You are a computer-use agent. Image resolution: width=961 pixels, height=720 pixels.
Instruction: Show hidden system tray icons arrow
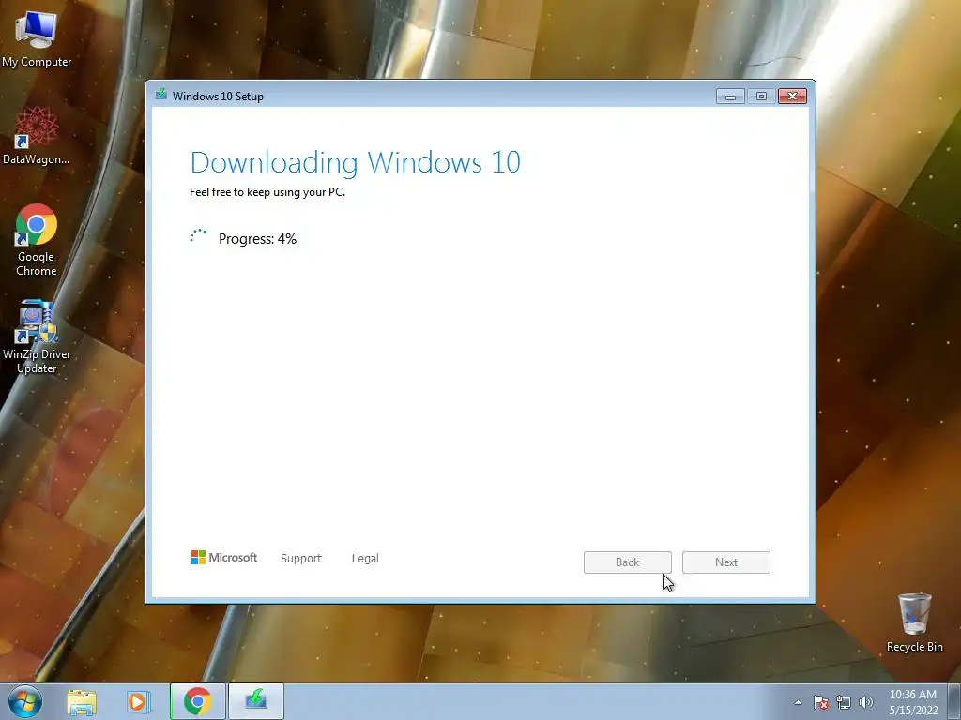click(798, 702)
